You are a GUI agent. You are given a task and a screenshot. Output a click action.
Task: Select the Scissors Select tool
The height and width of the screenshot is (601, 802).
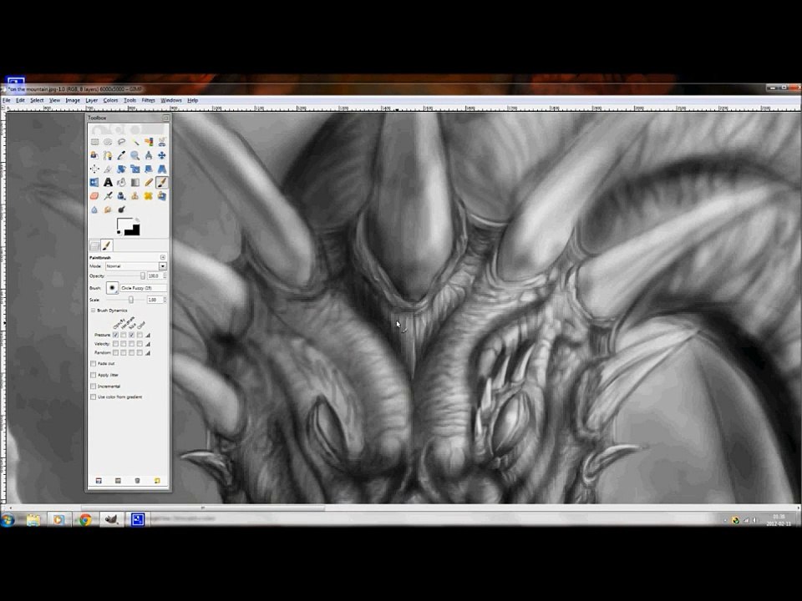pos(161,142)
